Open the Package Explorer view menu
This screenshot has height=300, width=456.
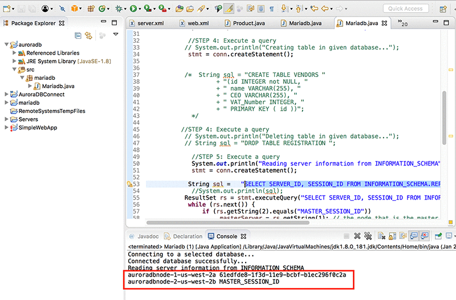pyautogui.click(x=116, y=34)
